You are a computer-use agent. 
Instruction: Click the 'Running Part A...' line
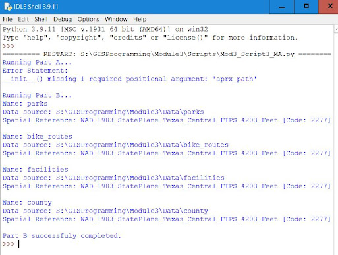coord(37,63)
